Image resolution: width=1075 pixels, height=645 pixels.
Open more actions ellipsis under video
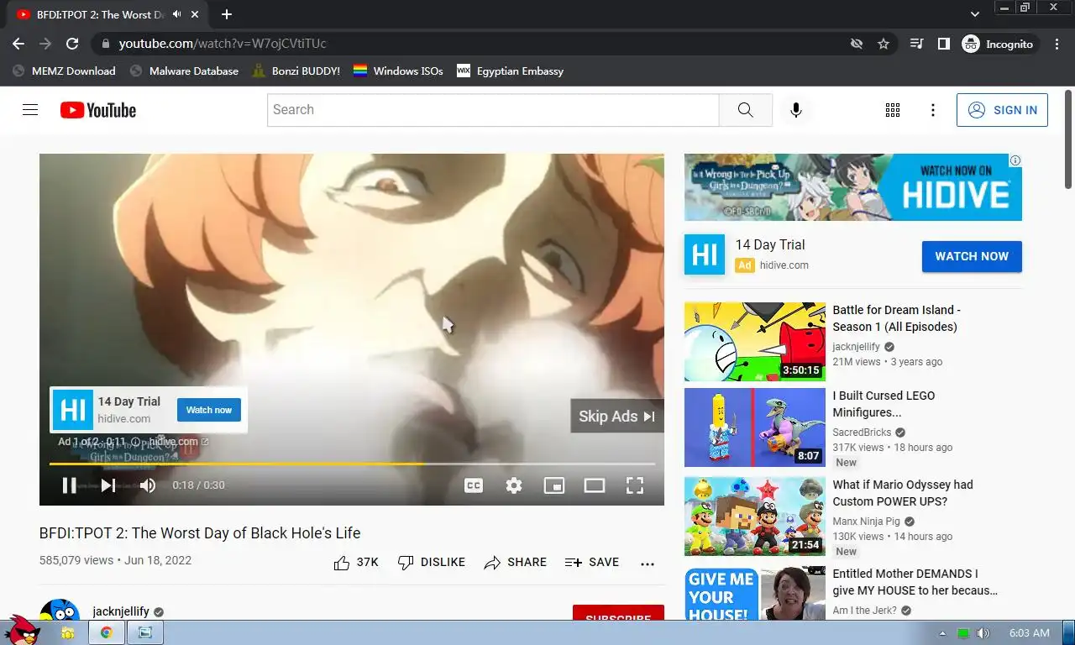(x=648, y=564)
